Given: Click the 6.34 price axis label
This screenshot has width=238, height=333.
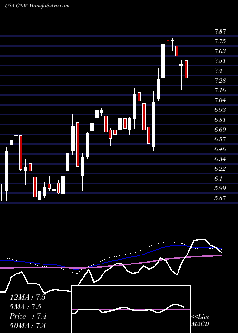Looking at the screenshot, I should click(x=220, y=159).
